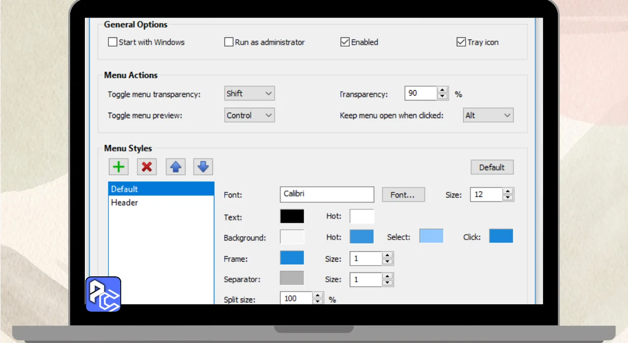Viewport: 628px width, 343px height.
Task: Pick the black Text color swatch
Action: pyautogui.click(x=292, y=217)
